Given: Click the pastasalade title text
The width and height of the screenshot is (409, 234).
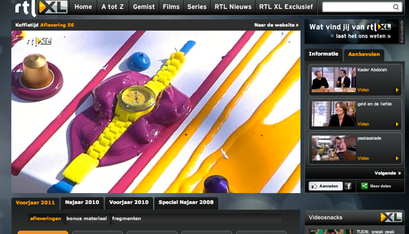Looking at the screenshot, I should click(x=369, y=139).
